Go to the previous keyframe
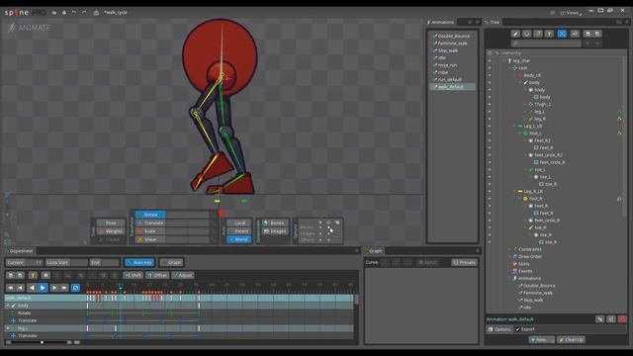 pos(20,288)
